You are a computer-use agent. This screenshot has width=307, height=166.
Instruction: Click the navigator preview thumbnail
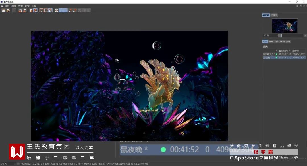coord(285,25)
